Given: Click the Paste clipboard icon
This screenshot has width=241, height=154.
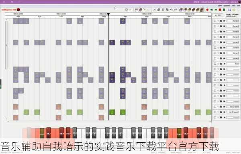Looking at the screenshot, I should pos(159,10).
